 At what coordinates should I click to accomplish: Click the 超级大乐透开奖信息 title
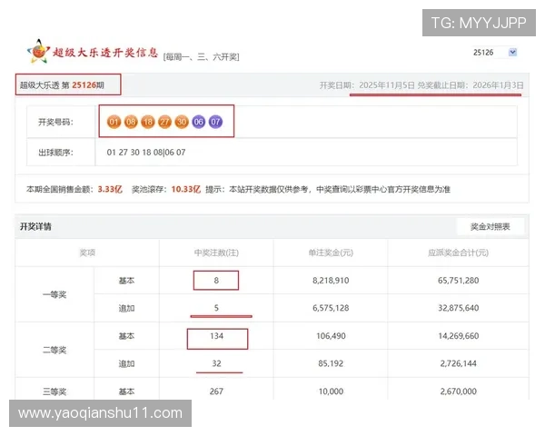click(x=105, y=53)
